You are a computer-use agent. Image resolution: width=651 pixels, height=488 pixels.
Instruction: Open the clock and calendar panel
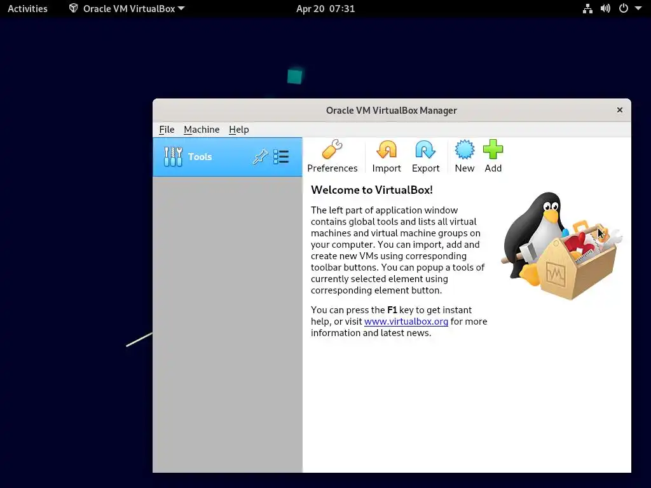point(325,9)
